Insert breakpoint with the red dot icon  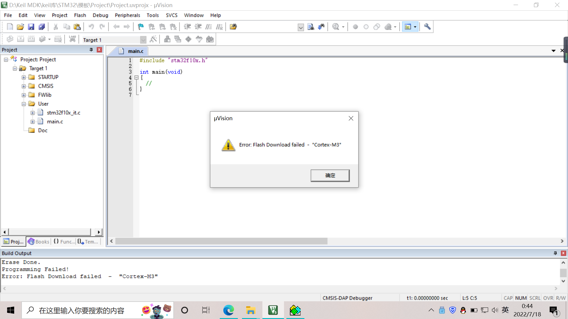coord(355,27)
